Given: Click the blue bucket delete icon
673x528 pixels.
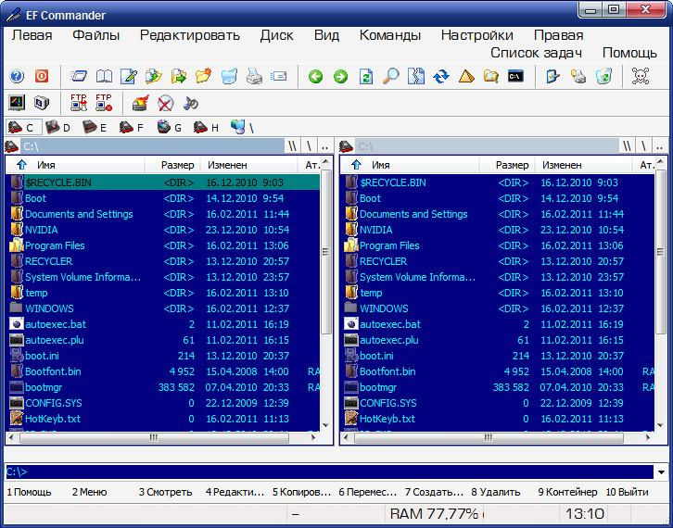Looking at the screenshot, I should [229, 77].
